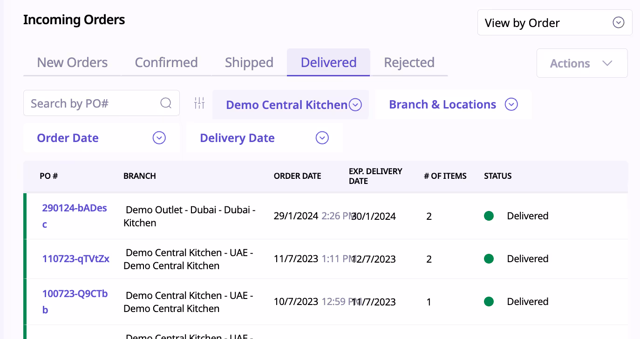Click the search magnifier icon

(166, 103)
